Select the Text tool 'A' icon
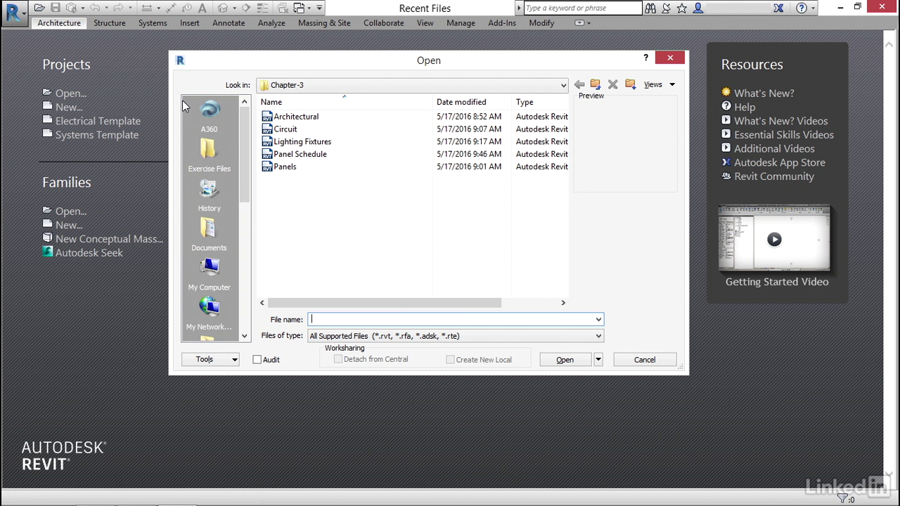Viewport: 900px width, 506px height. pos(202,8)
